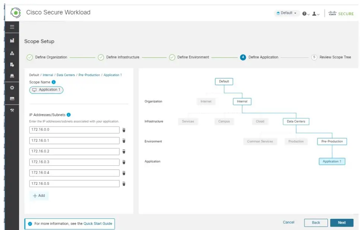Edit the 172.16.0.2 address field
The height and width of the screenshot is (230, 360).
[75, 152]
